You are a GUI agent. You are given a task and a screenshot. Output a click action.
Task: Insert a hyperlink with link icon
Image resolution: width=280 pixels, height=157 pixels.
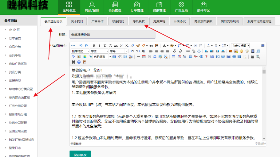pos(188,51)
